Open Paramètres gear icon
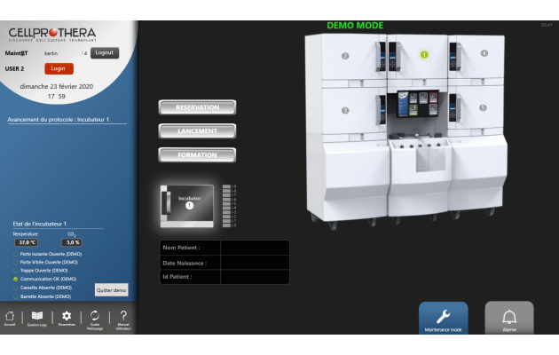The height and width of the screenshot is (355, 559). click(x=67, y=318)
